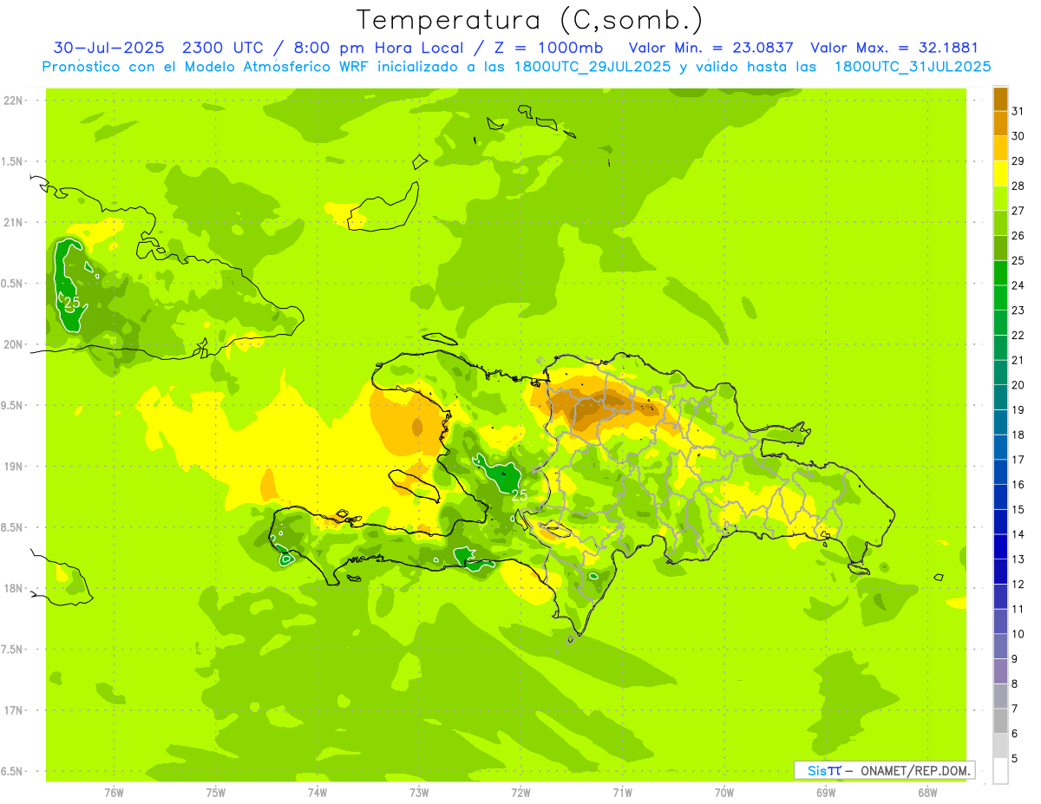Click the longitude axis label '74W'
Image resolution: width=1041 pixels, height=804 pixels.
tap(318, 792)
